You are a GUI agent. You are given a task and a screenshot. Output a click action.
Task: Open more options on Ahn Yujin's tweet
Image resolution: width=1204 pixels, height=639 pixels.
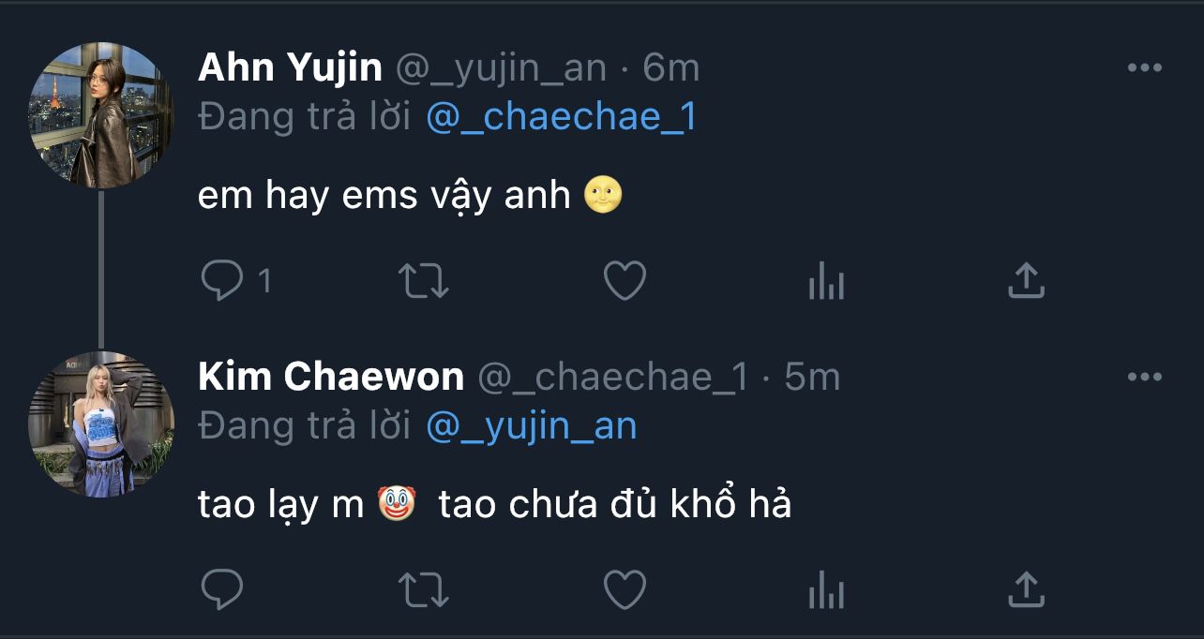click(x=1145, y=67)
